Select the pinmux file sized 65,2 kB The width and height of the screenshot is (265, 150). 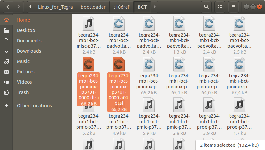[x=149, y=64]
